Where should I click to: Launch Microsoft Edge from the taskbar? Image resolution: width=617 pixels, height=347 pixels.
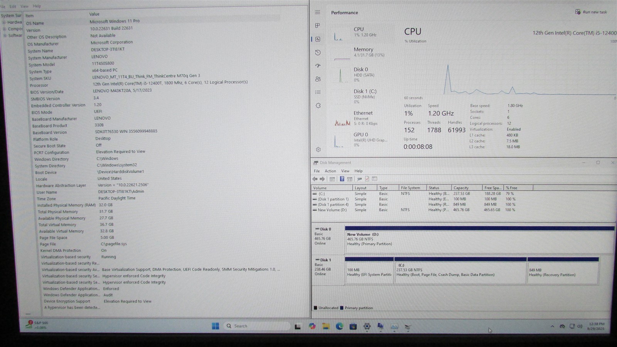tap(339, 326)
